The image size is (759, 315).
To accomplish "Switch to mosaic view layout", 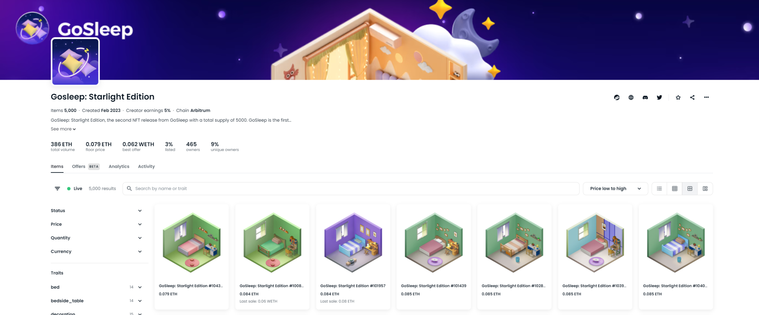I will tap(705, 189).
